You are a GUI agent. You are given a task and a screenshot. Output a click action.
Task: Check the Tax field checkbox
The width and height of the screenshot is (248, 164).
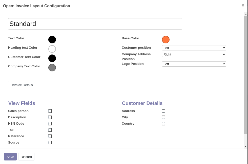click(x=50, y=130)
